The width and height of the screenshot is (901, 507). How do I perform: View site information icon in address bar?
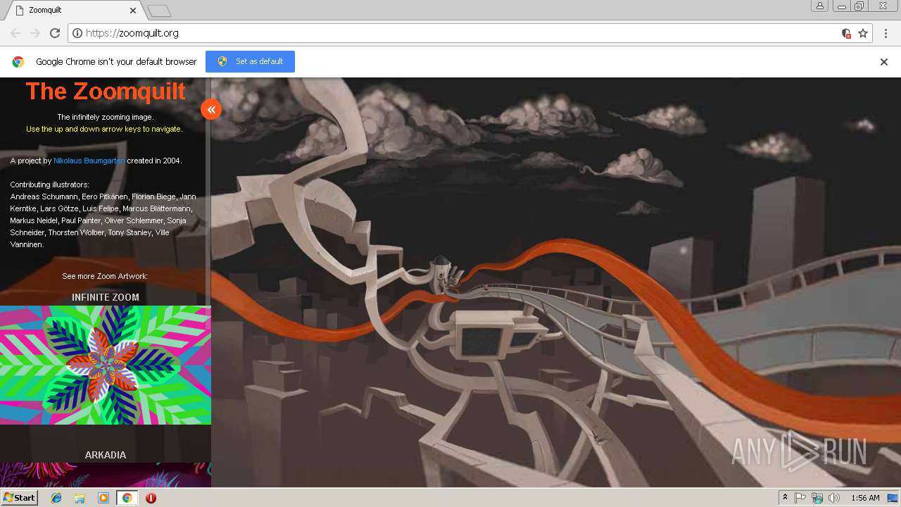tap(77, 33)
